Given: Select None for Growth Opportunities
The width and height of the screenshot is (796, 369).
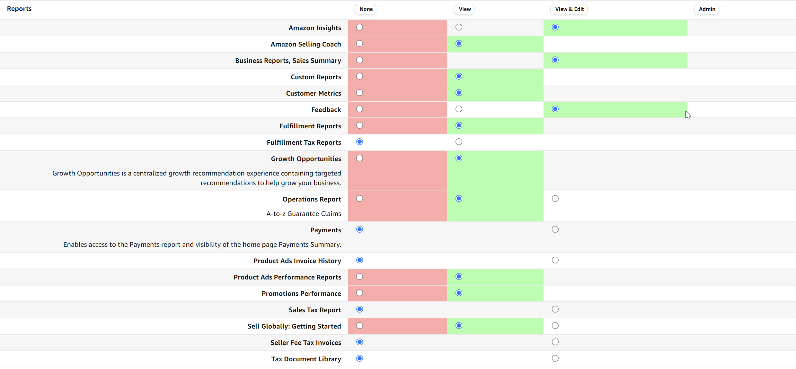Looking at the screenshot, I should point(360,158).
